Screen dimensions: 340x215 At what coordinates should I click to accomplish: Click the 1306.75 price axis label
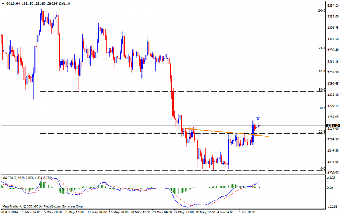pos(333,28)
